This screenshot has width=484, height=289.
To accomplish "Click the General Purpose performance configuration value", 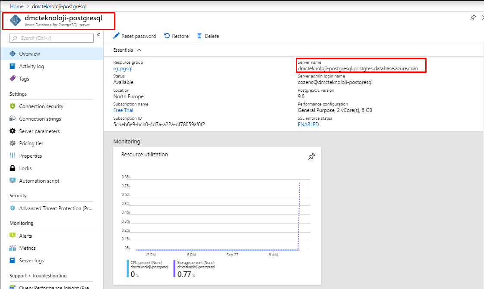I will pos(335,110).
